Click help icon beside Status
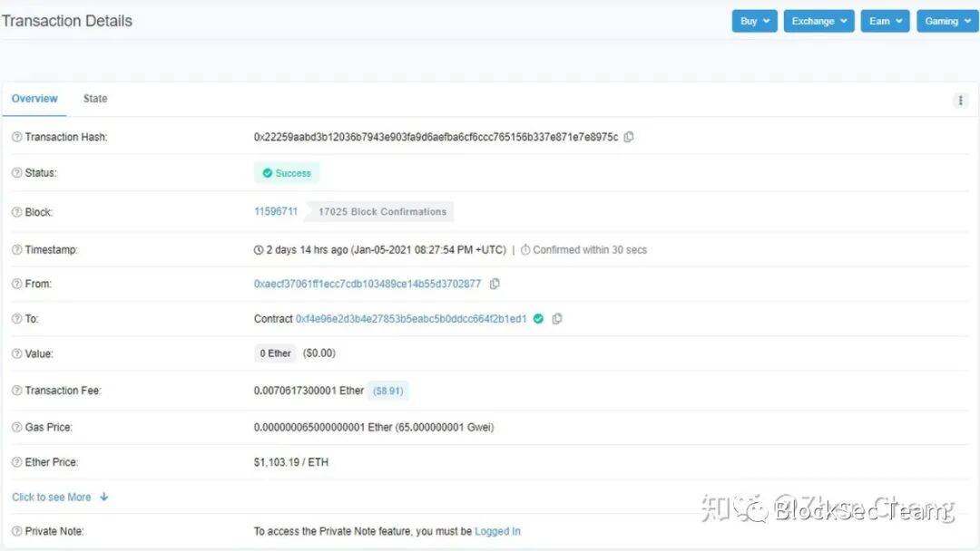The width and height of the screenshot is (980, 551). [x=17, y=173]
